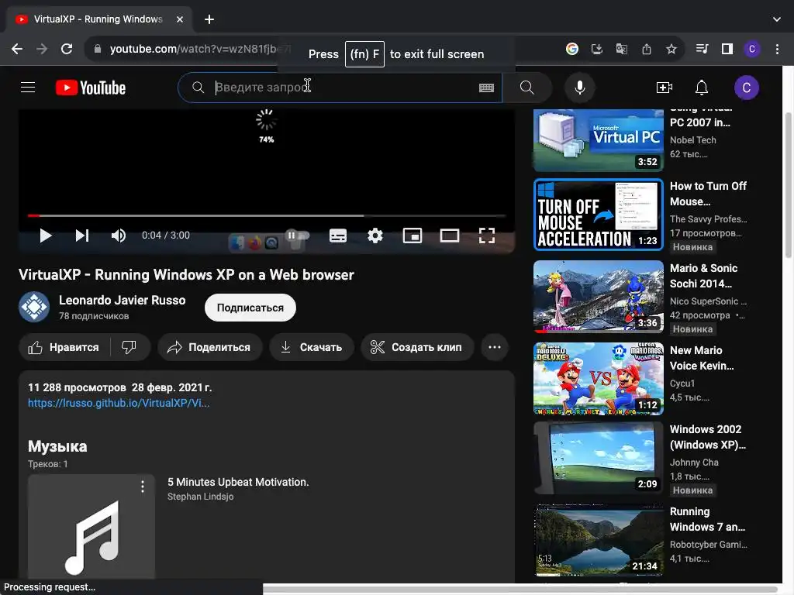794x595 pixels.
Task: Click the search magnifier button
Action: click(527, 88)
